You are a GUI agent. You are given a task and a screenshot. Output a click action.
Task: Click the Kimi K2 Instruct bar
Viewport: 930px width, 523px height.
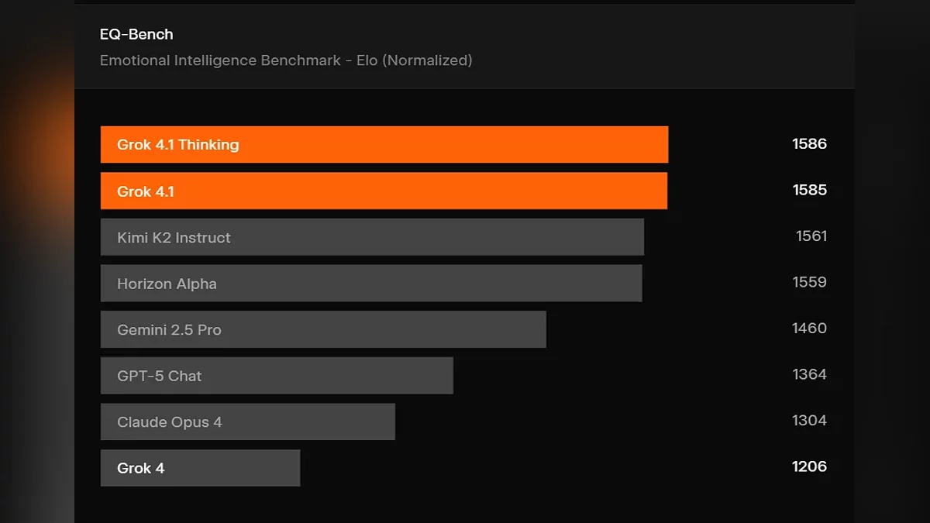[372, 237]
